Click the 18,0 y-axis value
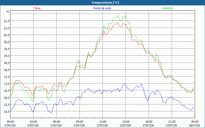The image size is (205, 128). point(7,70)
